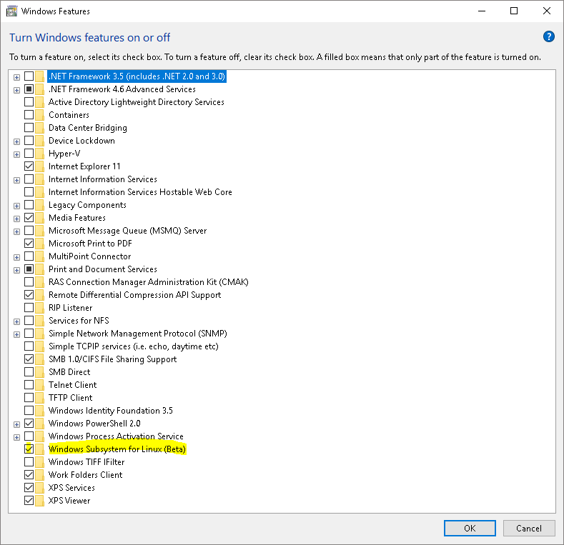Select RAS Connection Manager Administration Kit text

[x=149, y=282]
